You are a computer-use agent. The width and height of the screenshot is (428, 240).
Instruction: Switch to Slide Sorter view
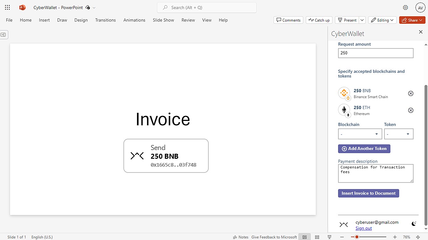tap(317, 237)
